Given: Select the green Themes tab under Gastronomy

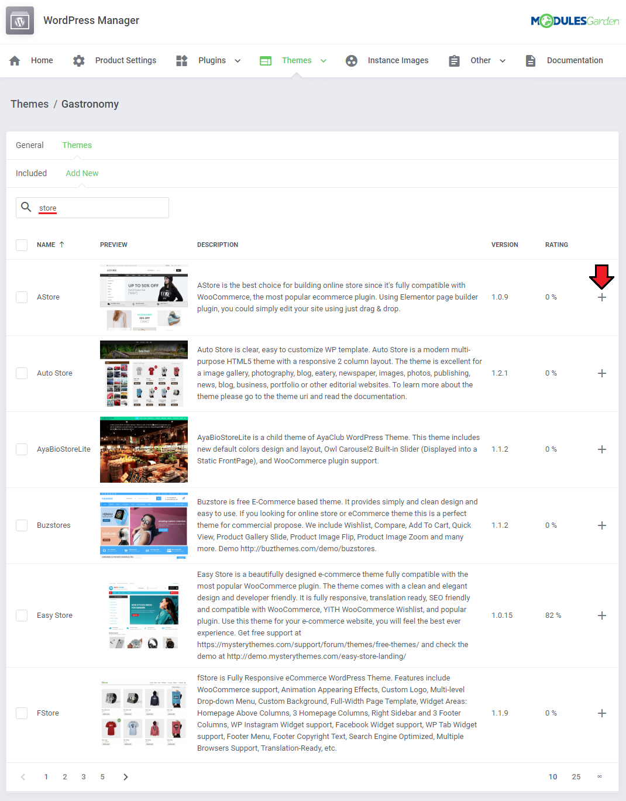Looking at the screenshot, I should click(77, 146).
